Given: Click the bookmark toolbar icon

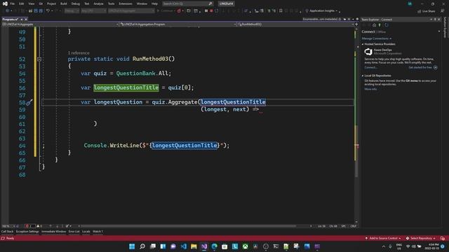Looking at the screenshot, I should (281, 11).
